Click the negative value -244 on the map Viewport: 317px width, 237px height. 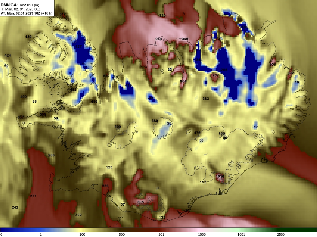click(198, 60)
